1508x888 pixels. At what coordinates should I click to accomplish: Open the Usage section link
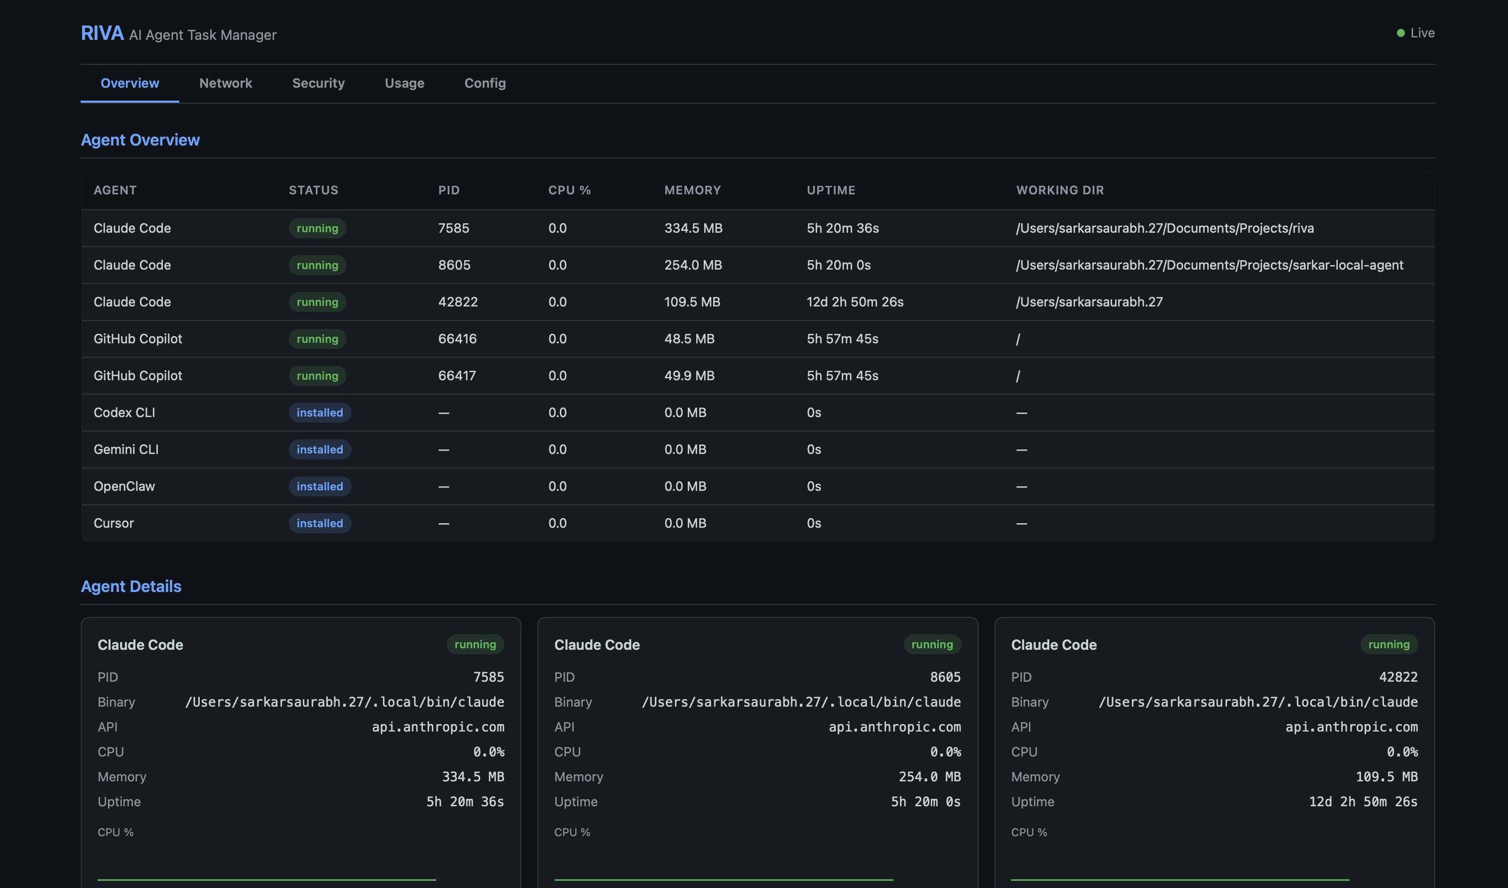tap(404, 83)
